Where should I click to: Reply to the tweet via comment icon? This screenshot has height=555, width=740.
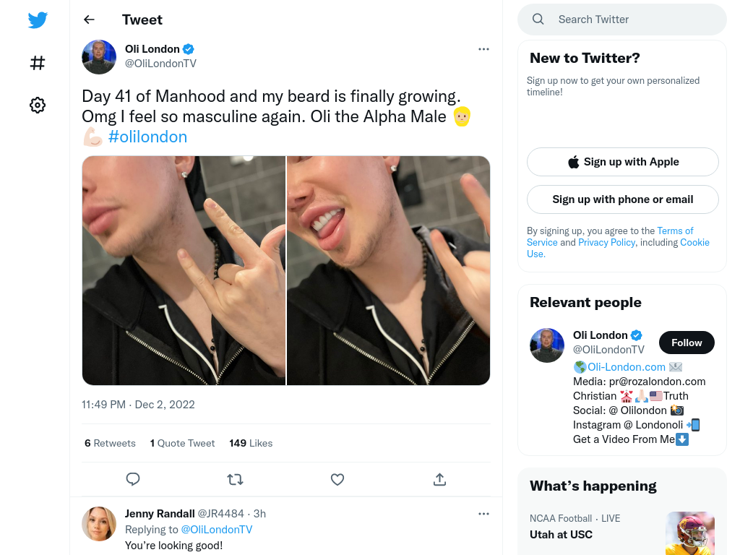pyautogui.click(x=133, y=480)
